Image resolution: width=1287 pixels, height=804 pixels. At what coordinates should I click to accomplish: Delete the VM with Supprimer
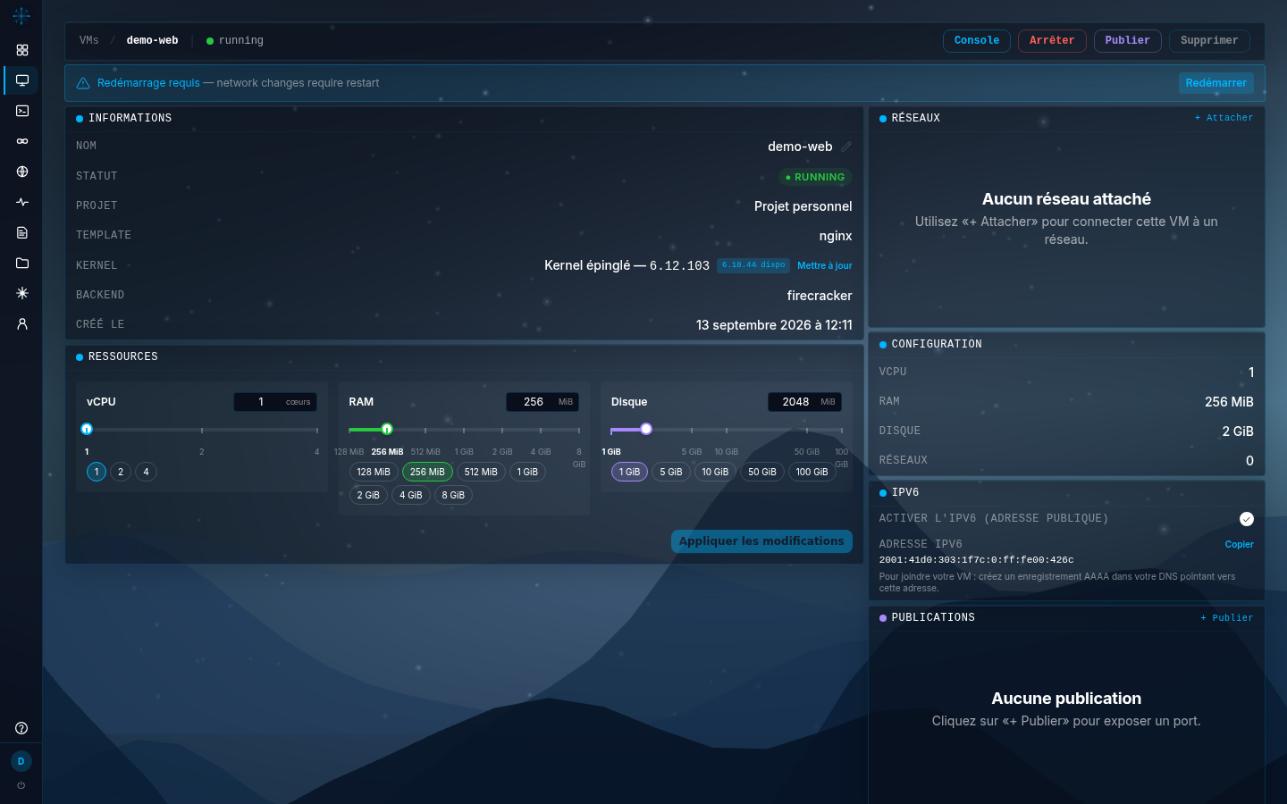1209,41
